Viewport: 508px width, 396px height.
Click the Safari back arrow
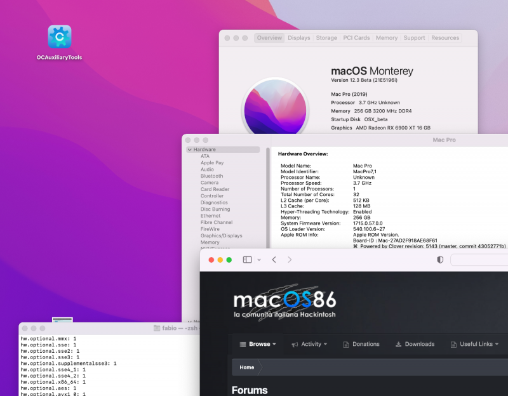click(274, 260)
